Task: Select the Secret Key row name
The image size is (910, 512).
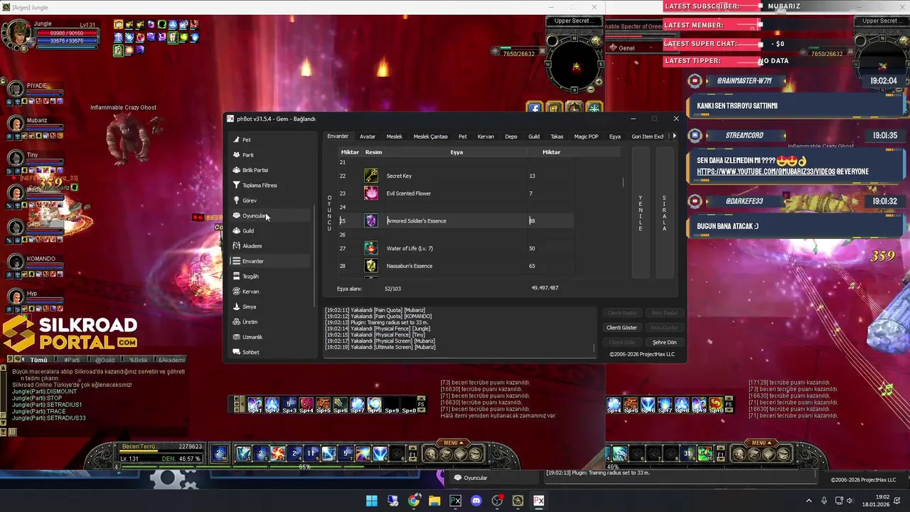Action: point(399,176)
